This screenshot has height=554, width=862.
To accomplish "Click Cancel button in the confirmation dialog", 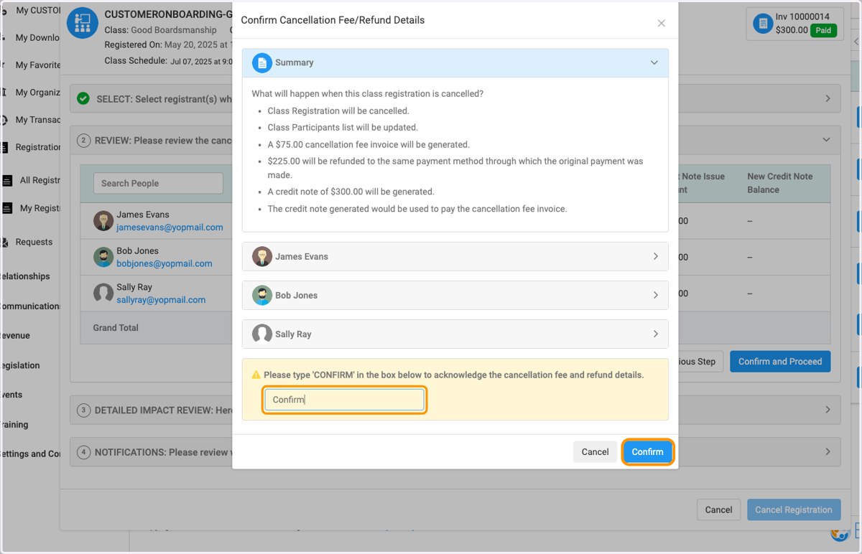I will tap(595, 452).
